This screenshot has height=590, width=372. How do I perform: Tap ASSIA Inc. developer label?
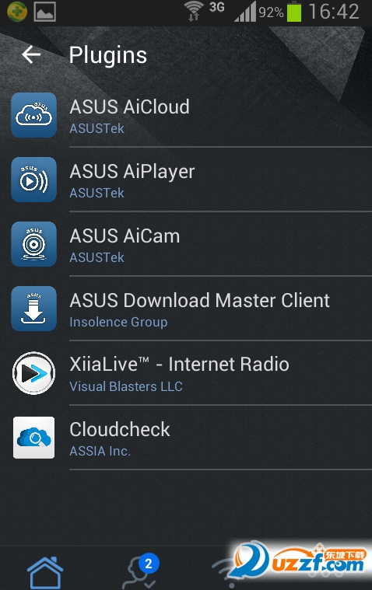pos(100,451)
